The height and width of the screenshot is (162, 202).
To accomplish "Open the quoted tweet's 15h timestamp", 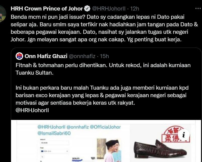I will pos(104,56).
